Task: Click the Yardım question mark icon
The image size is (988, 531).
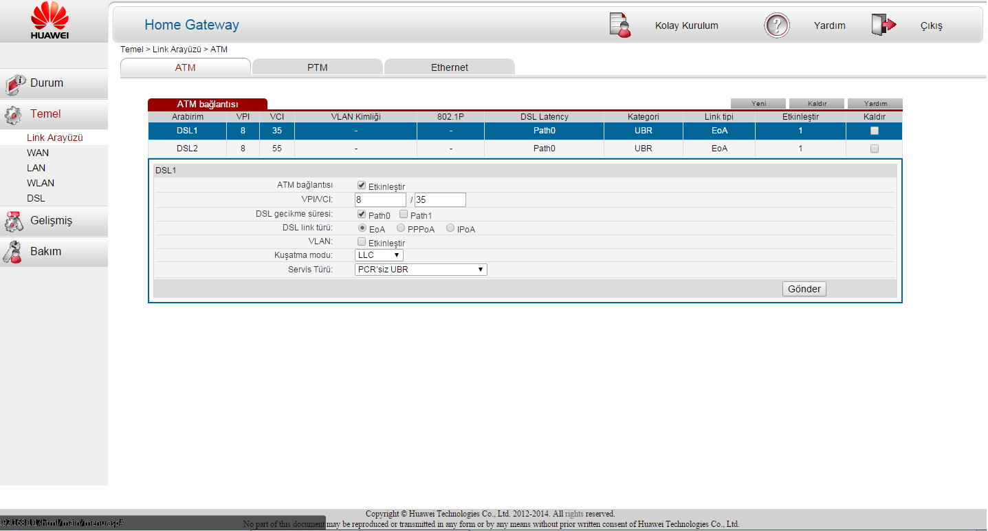Action: tap(777, 25)
